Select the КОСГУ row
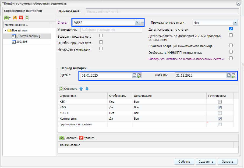 click(x=146, y=113)
